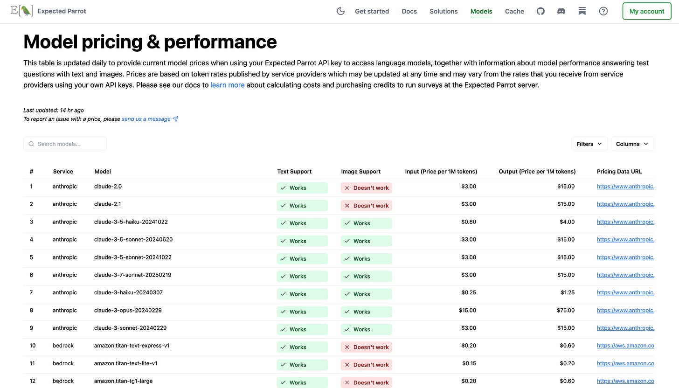Select the Models tab
Viewport: 679px width, 389px height.
(481, 11)
